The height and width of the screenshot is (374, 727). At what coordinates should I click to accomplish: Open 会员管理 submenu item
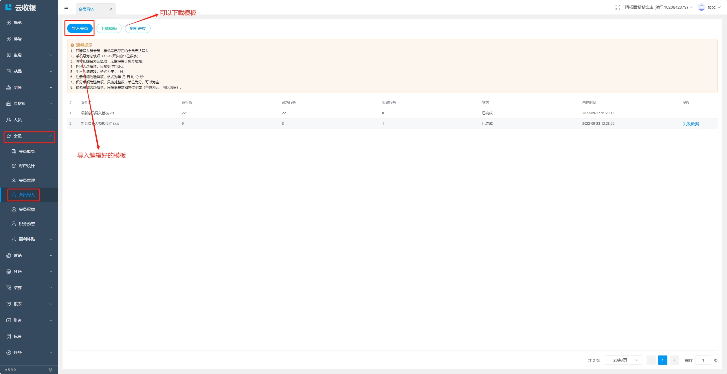click(27, 180)
